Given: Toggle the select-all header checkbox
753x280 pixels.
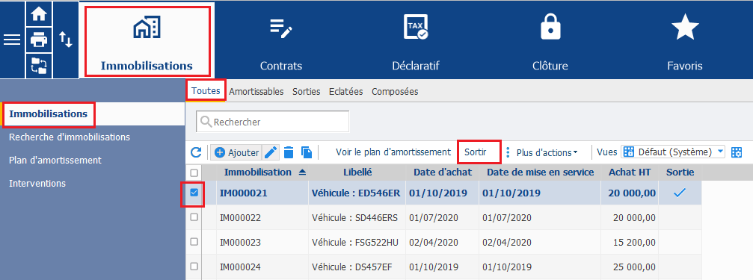Looking at the screenshot, I should click(x=194, y=172).
